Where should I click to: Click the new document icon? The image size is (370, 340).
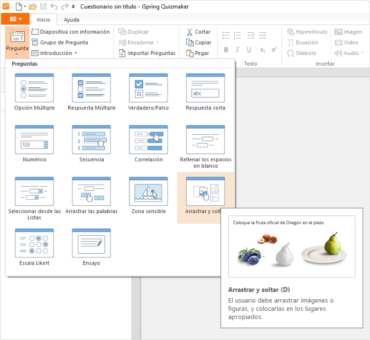coord(18,6)
